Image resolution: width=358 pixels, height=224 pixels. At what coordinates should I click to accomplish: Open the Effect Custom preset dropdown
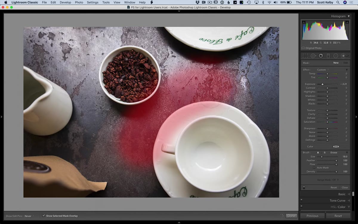point(323,70)
